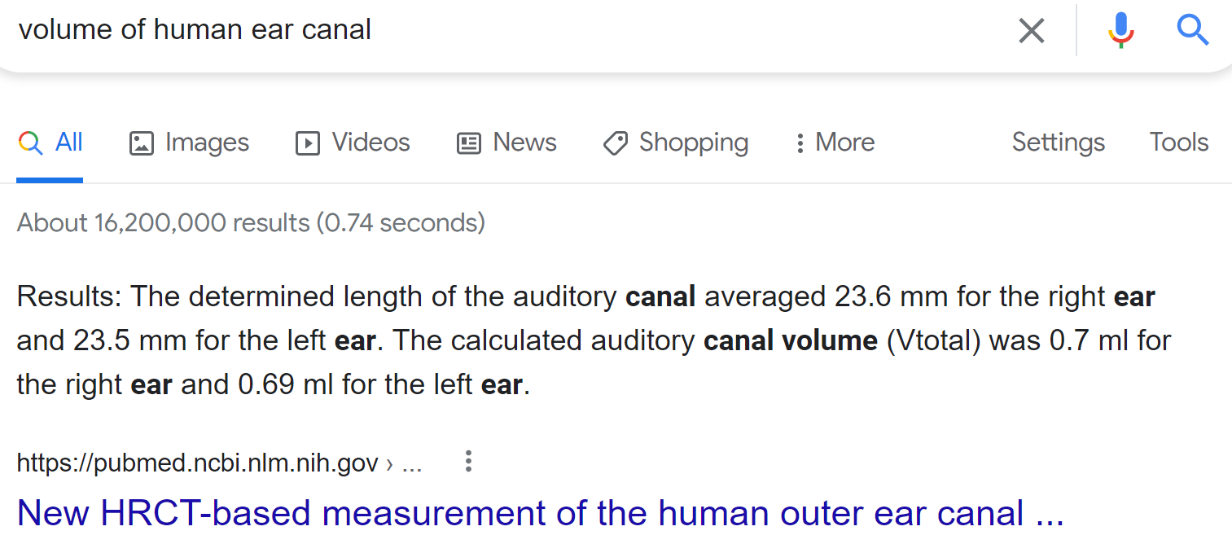Screen dimensions: 1232x544
Task: Click the picture icon for Images
Action: [x=142, y=143]
